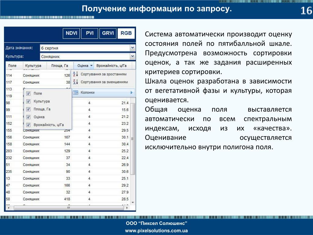
Task: Click the Оцінка column header
Action: [x=83, y=65]
